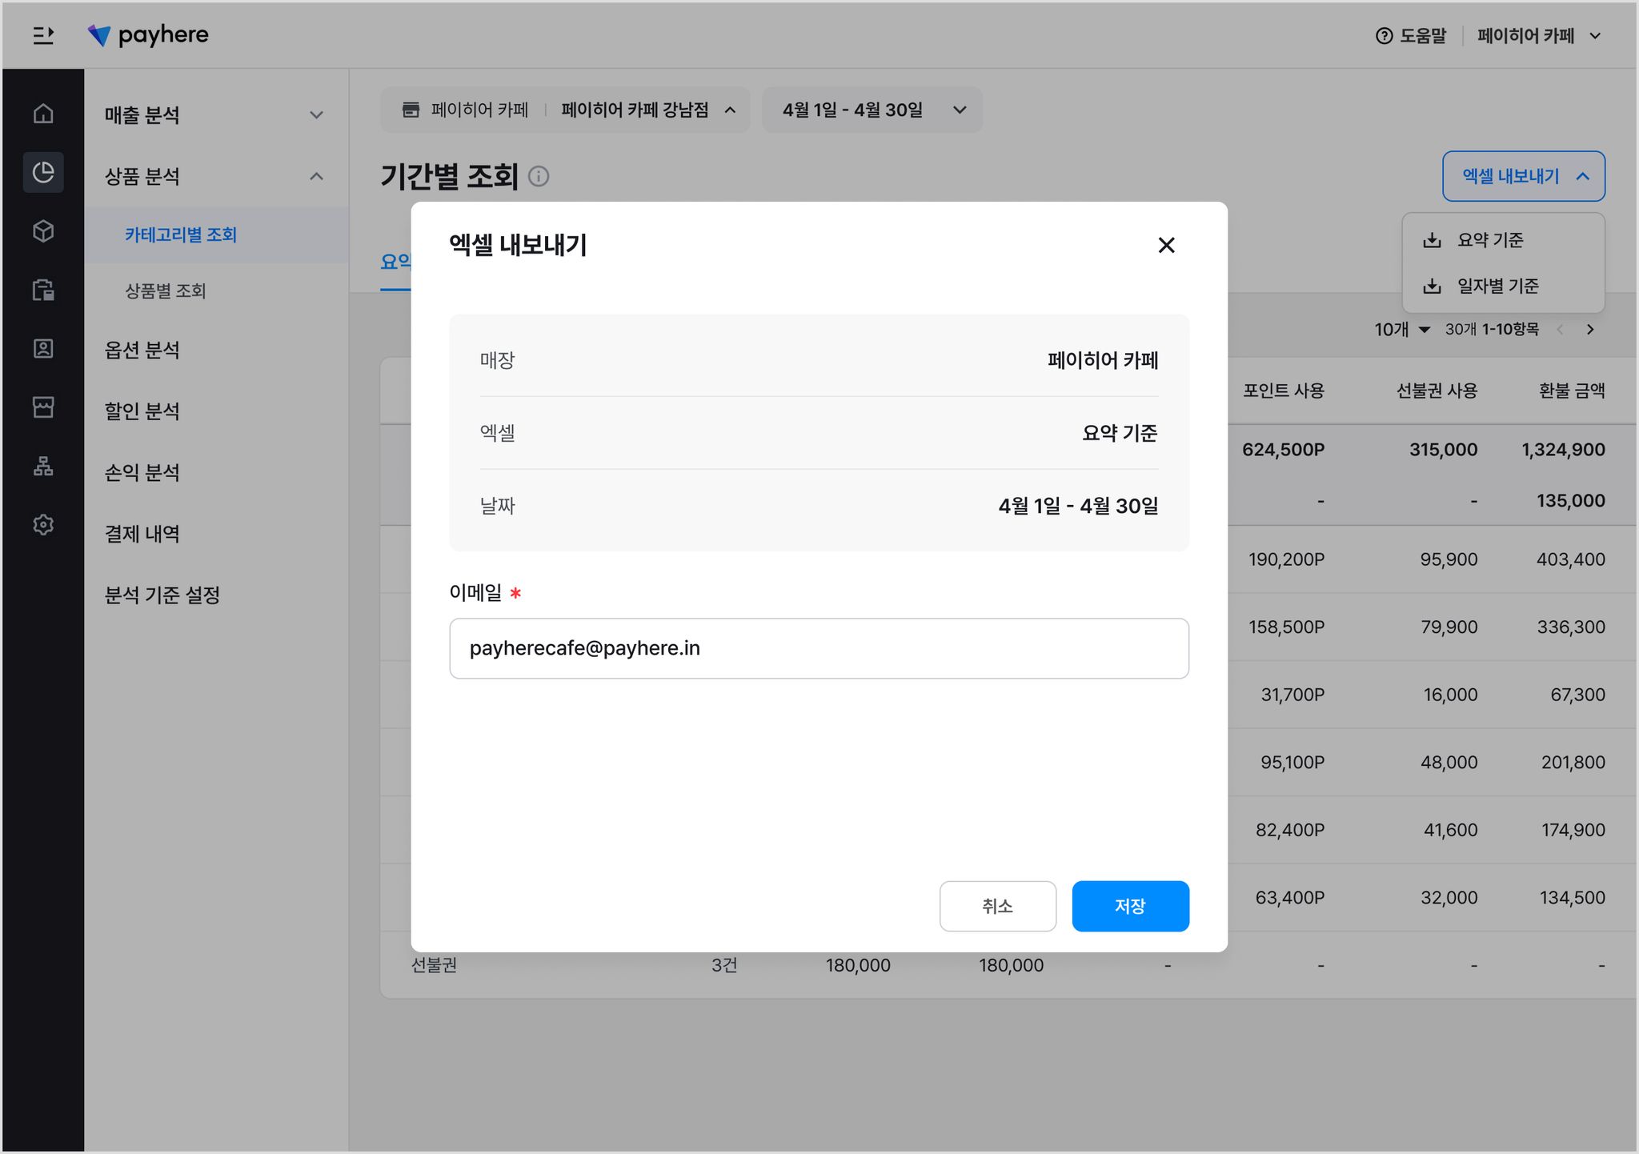This screenshot has width=1639, height=1154.
Task: Open 손익 분석 menu item
Action: (x=142, y=472)
